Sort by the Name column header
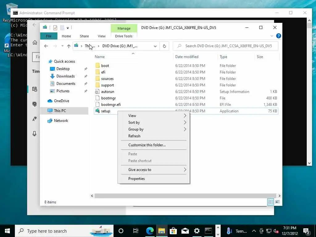This screenshot has height=237, width=316. pos(100,57)
